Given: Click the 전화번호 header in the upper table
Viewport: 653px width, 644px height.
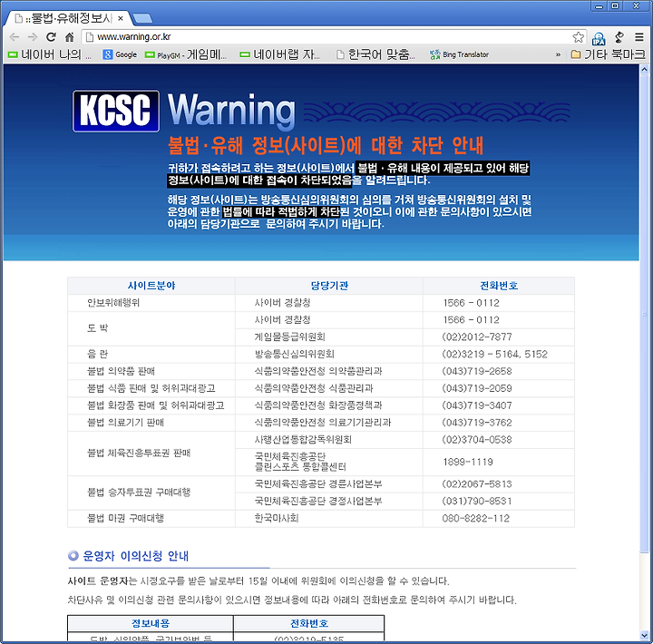Looking at the screenshot, I should [x=499, y=286].
